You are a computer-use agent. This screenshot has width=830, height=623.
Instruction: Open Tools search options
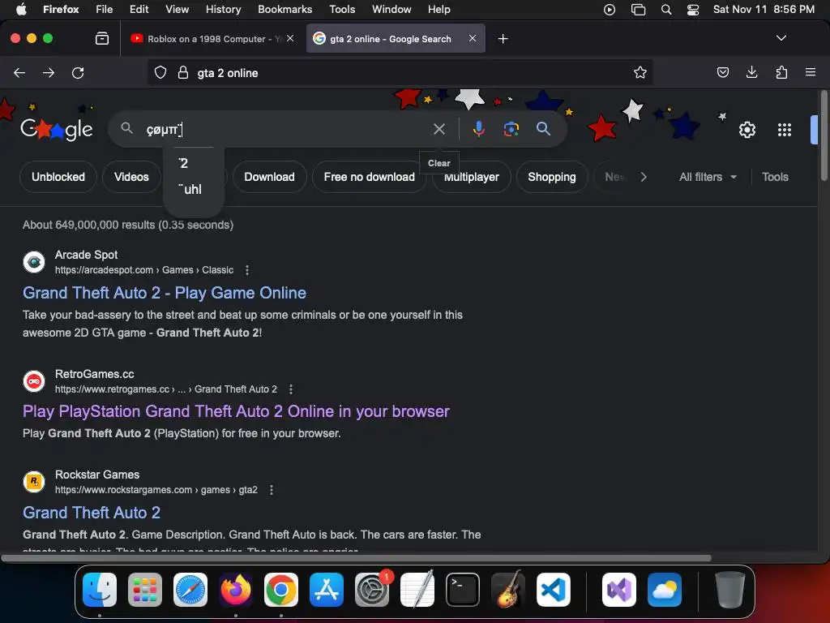775,177
